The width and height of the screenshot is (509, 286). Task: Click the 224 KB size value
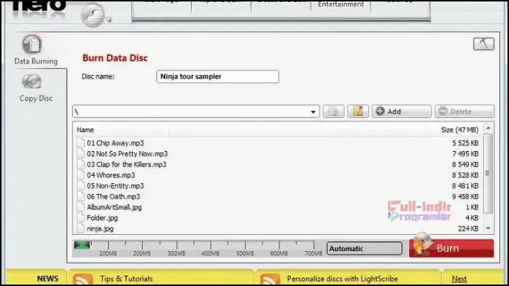[x=468, y=228]
